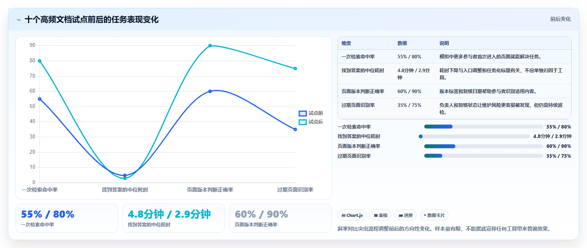
Task: Open the 4.8分钟 / 2.9分钟 stat card
Action: tap(173, 218)
